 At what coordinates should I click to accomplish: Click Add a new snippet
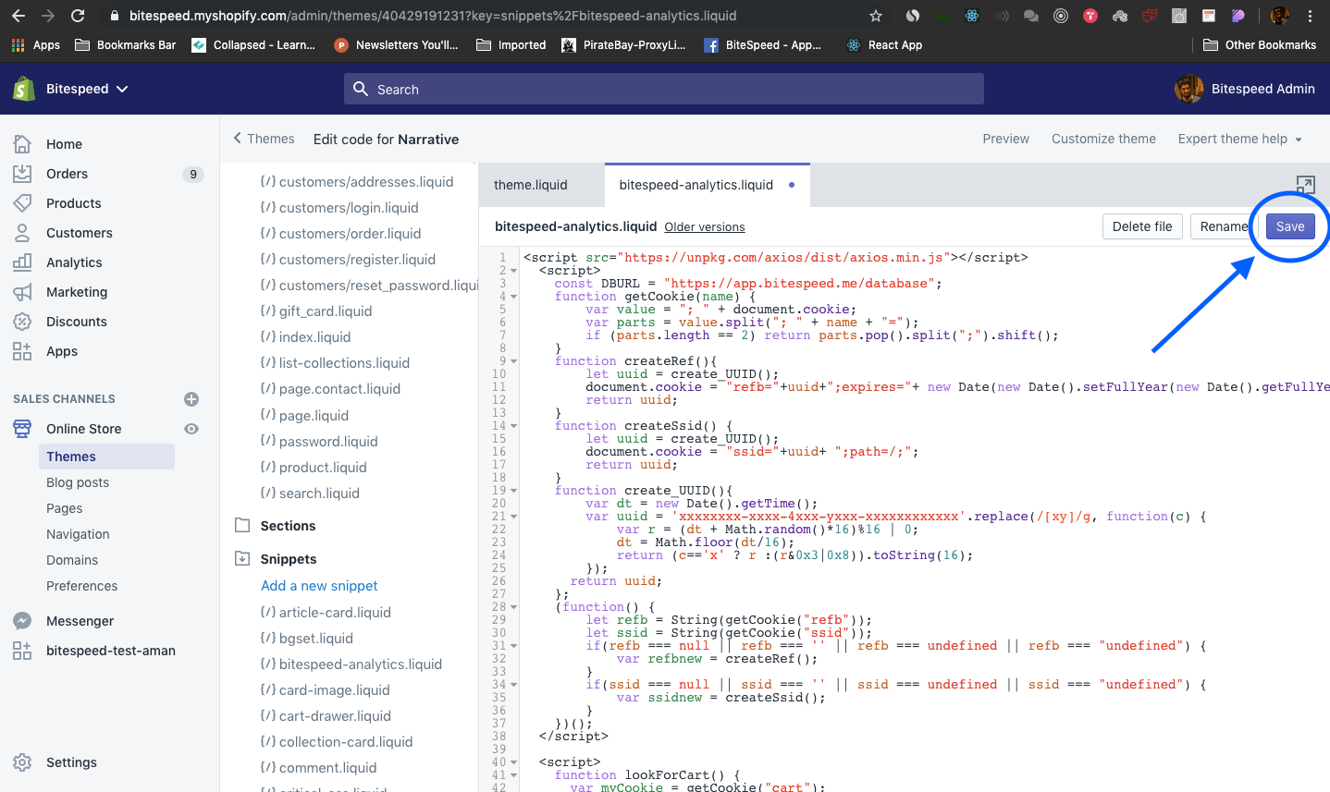pyautogui.click(x=319, y=586)
